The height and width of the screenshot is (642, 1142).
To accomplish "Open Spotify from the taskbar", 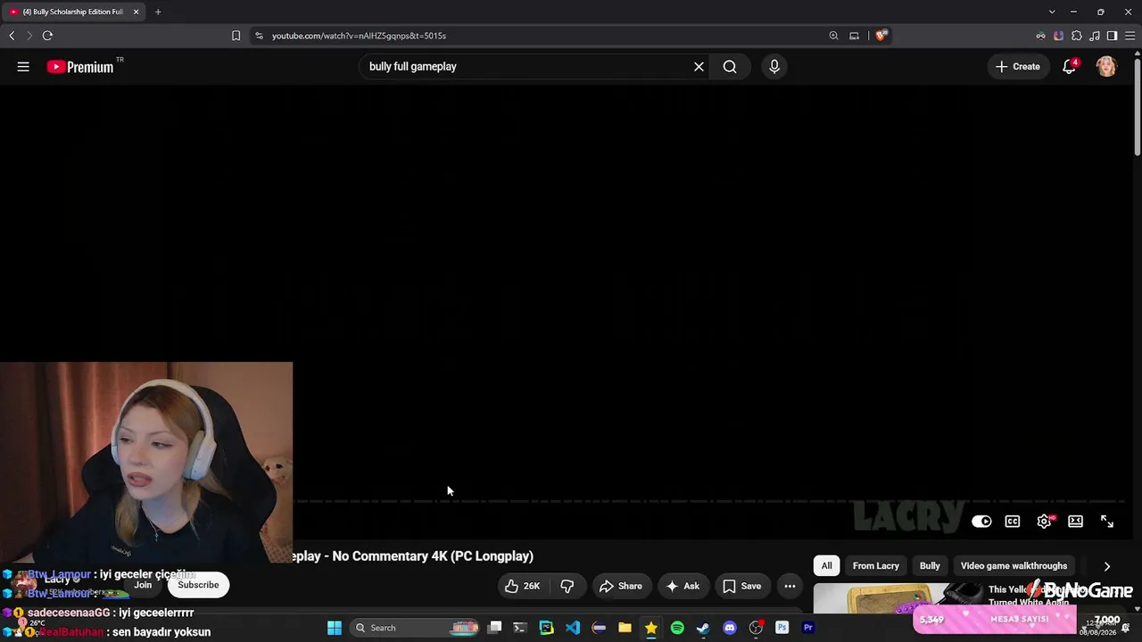I will [677, 628].
